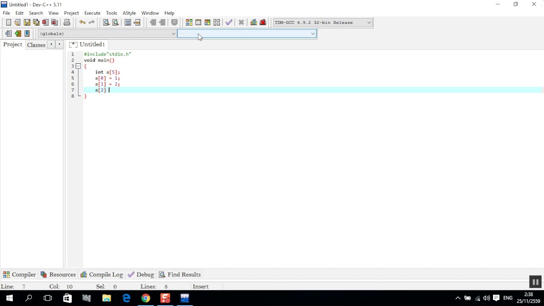The image size is (544, 306).
Task: Start debugging with the checkmark icon
Action: [x=229, y=23]
